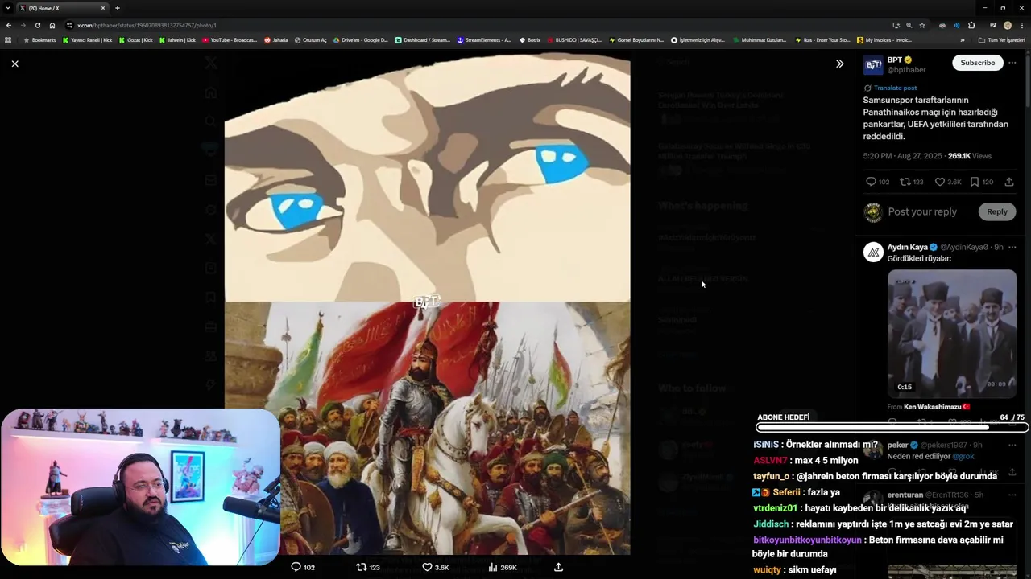The image size is (1031, 579).
Task: Open Tüm Yer İşaretleri folder
Action: pos(1001,39)
